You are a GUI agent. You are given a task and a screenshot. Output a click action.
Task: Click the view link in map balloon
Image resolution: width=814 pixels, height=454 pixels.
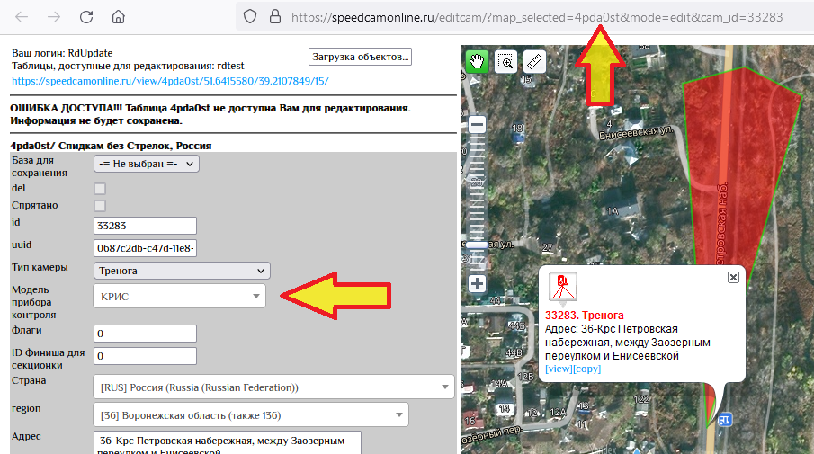tap(559, 369)
